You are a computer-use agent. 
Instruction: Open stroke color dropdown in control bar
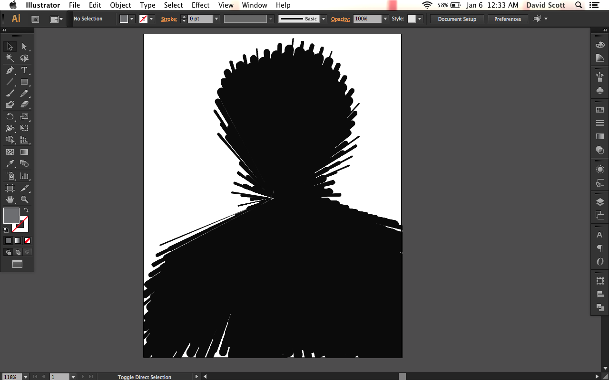tap(151, 19)
